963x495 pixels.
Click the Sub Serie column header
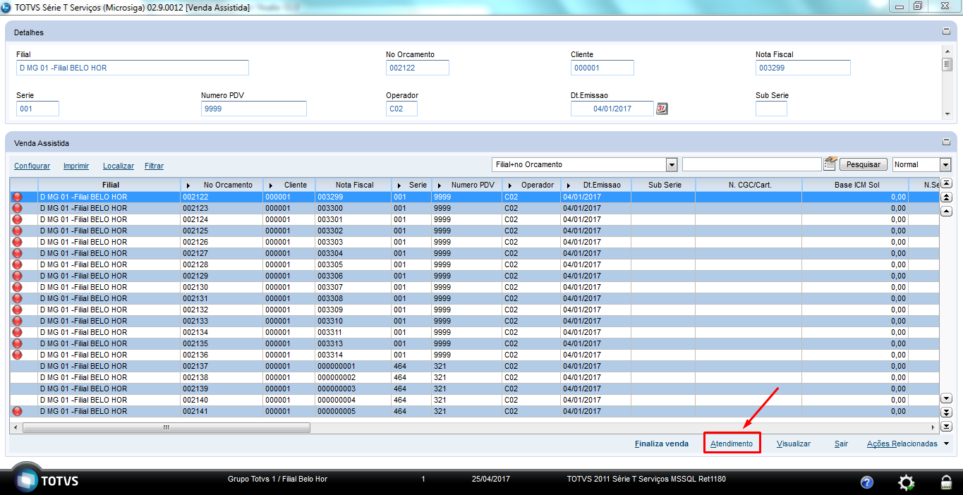pyautogui.click(x=663, y=185)
